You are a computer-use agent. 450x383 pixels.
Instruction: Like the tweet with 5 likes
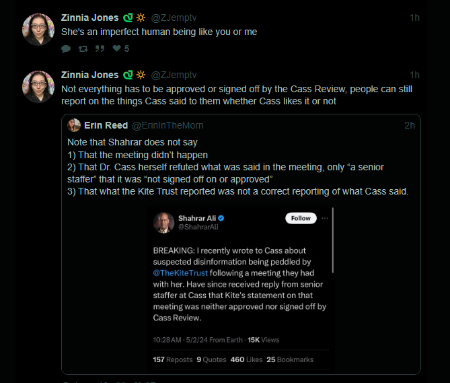click(117, 49)
